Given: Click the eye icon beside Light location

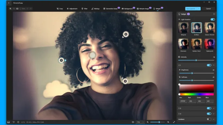Looking at the screenshot, I should click(x=179, y=19).
